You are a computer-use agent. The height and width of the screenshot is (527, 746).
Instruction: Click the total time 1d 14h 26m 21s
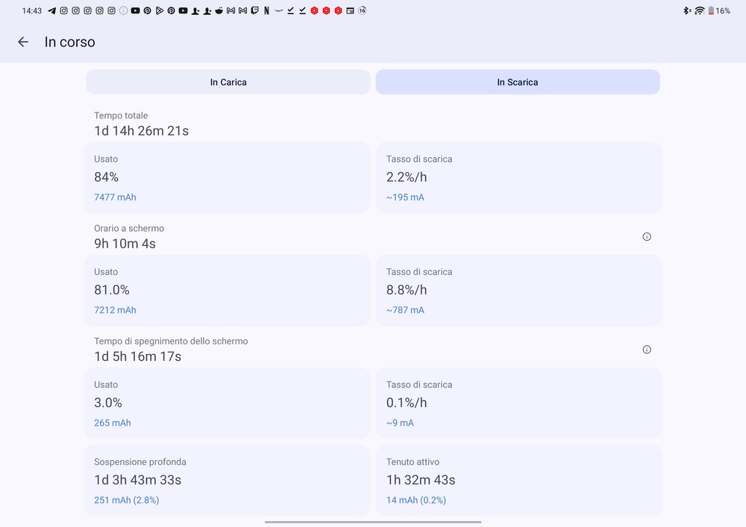[141, 130]
